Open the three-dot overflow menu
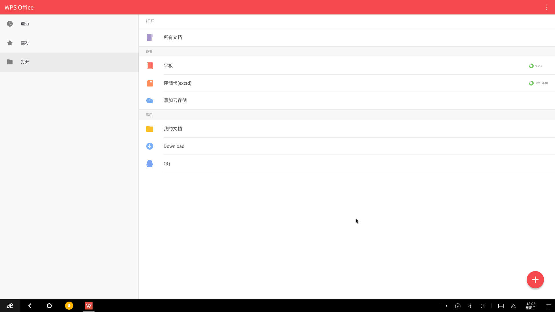The image size is (555, 312). pyautogui.click(x=547, y=7)
